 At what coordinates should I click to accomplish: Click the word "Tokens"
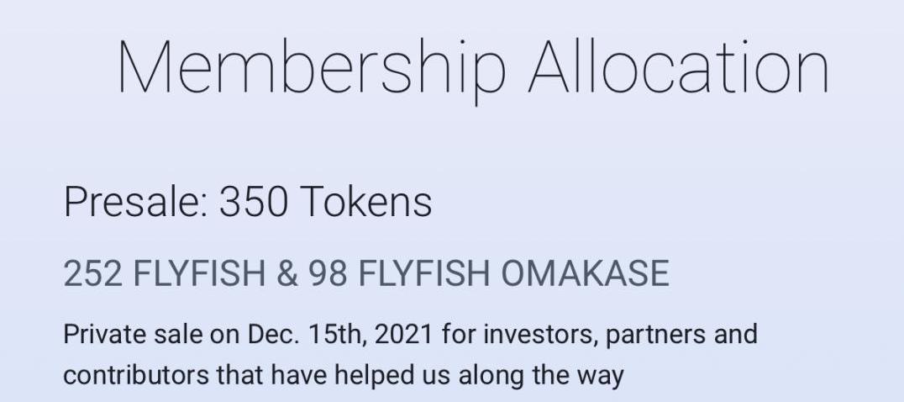pyautogui.click(x=365, y=202)
